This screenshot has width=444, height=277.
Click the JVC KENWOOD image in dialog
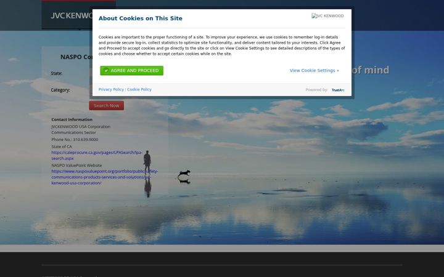(327, 16)
